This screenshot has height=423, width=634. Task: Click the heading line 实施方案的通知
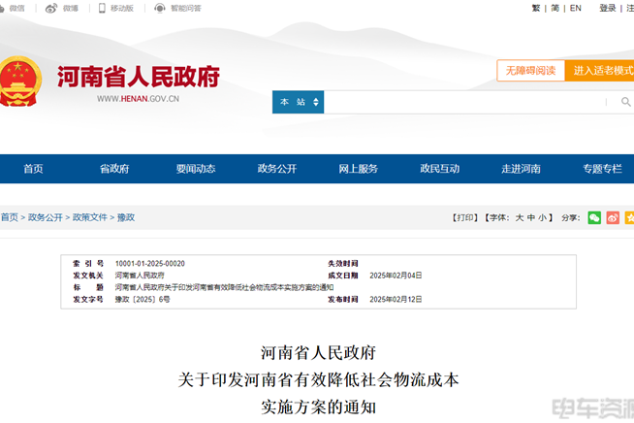pos(319,407)
